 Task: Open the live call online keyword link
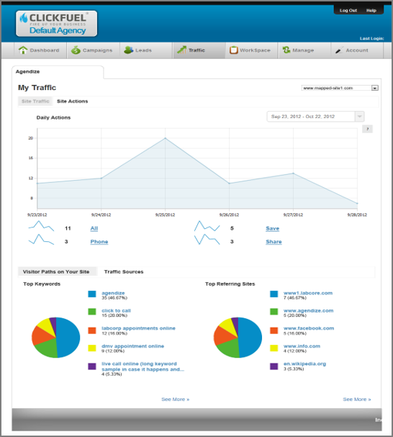coord(143,366)
